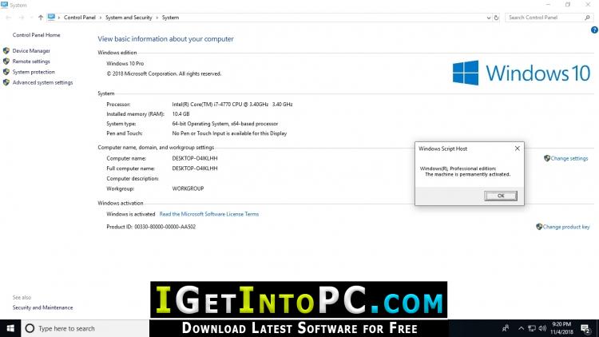Click the Change product key shield icon
Image resolution: width=599 pixels, height=337 pixels.
539,227
